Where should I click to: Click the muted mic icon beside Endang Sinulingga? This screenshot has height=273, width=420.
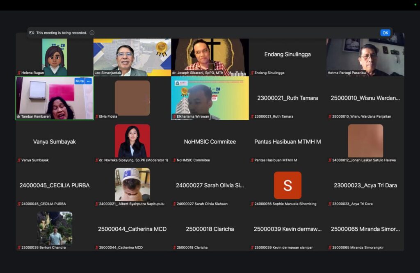(252, 73)
